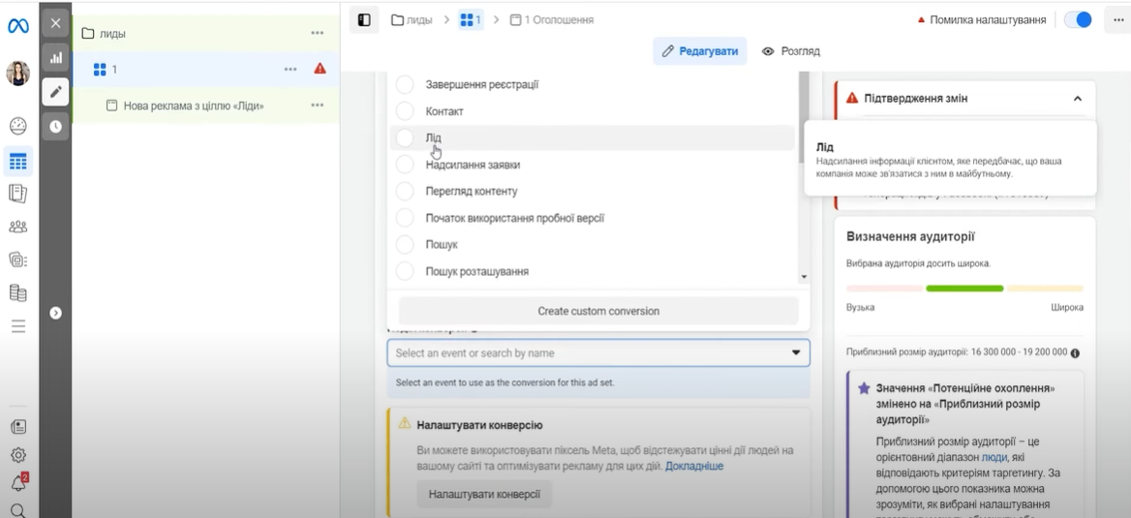Screen dimensions: 1131x518
Task: Open the campaigns table icon in sidebar
Action: 18,161
